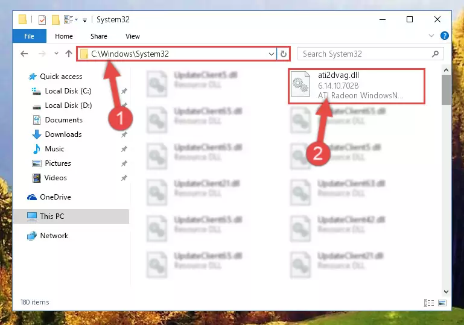This screenshot has width=464, height=325.
Task: Switch to Large icons view in status bar
Action: click(442, 303)
